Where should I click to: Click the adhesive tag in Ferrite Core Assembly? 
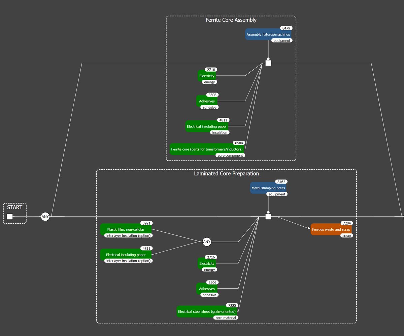[x=209, y=107]
